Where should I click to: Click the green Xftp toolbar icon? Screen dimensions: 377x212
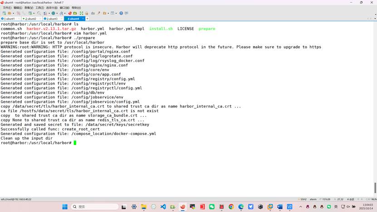click(75, 13)
